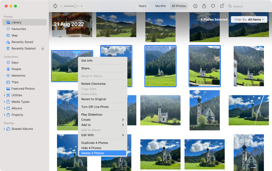Click inside the Search field
The image size is (272, 171).
point(248,6)
